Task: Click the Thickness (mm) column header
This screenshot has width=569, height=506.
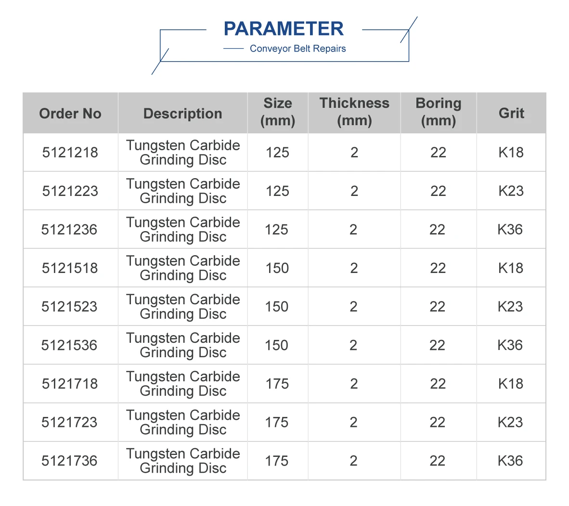Action: click(354, 112)
